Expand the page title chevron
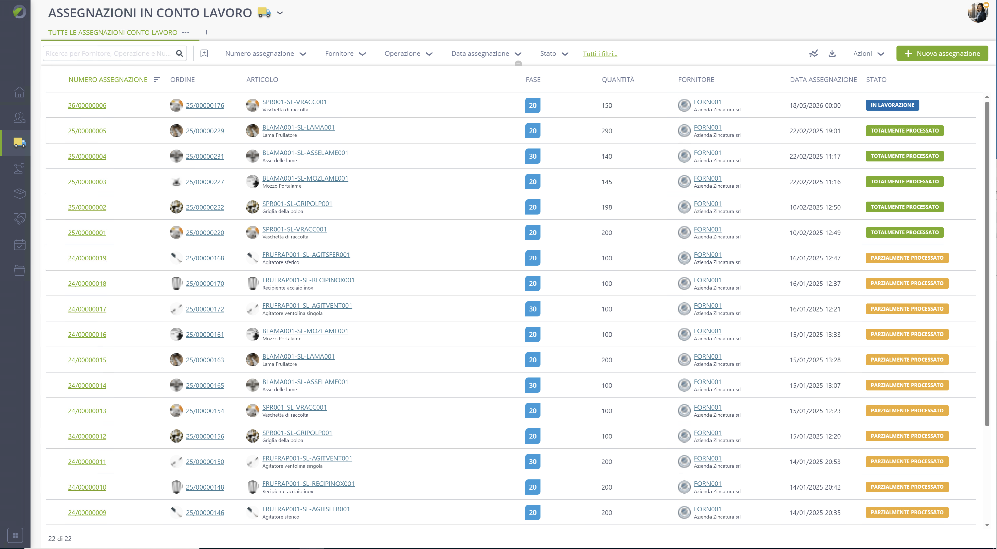 280,13
